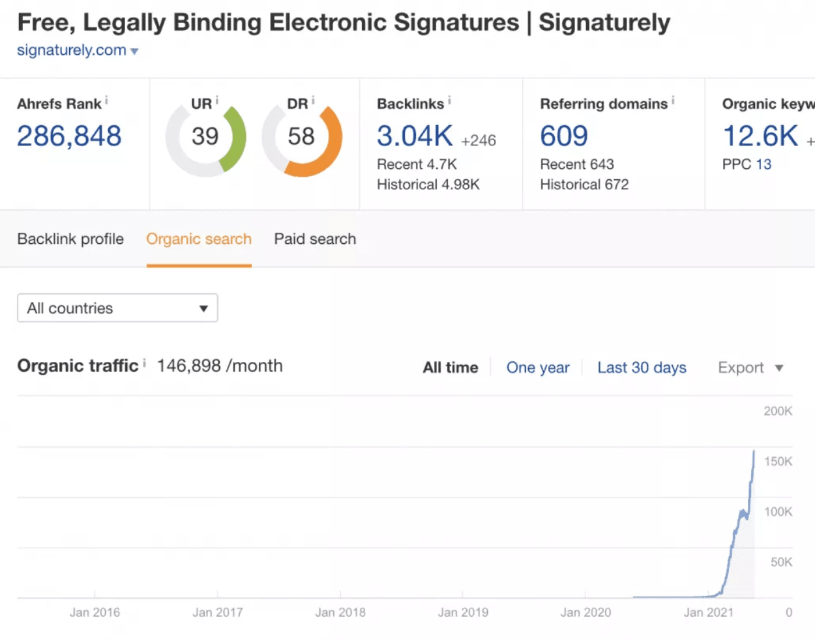Show the Last 30 days range
Image resolution: width=815 pixels, height=641 pixels.
[x=642, y=368]
